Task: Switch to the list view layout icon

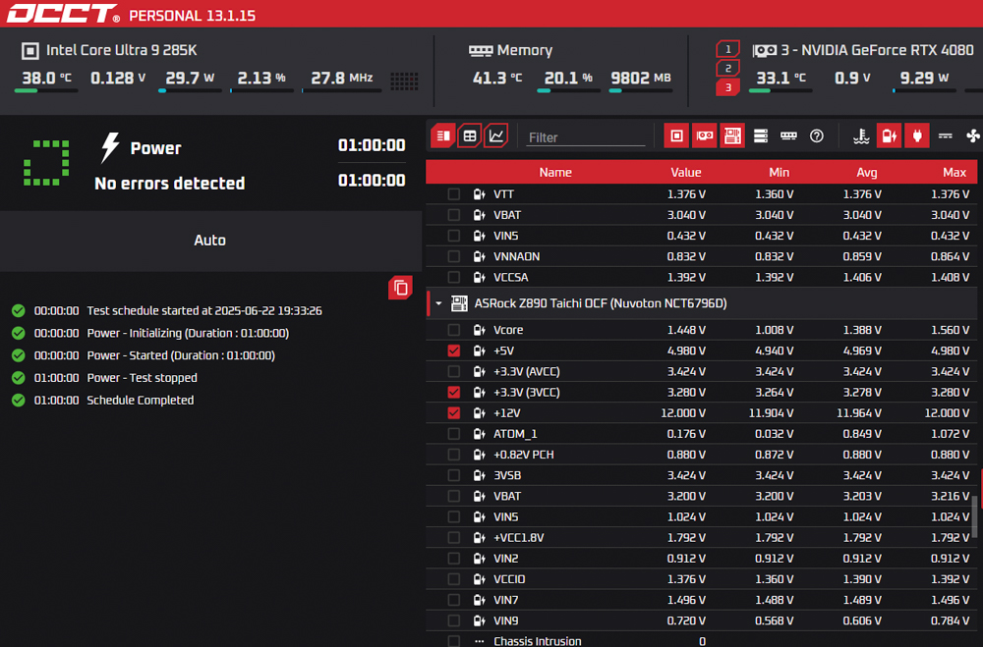Action: click(x=443, y=135)
